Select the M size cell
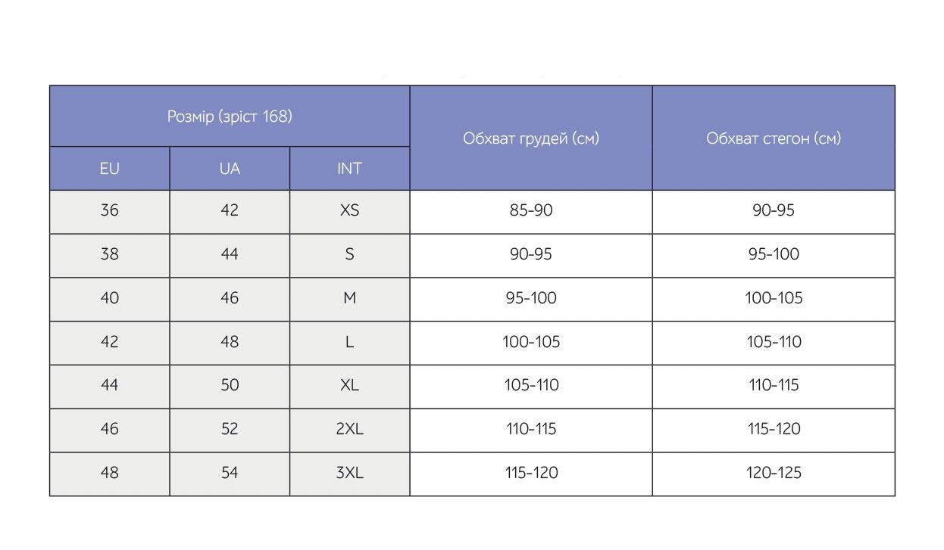Viewport: 944px width, 550px height. pos(350,300)
